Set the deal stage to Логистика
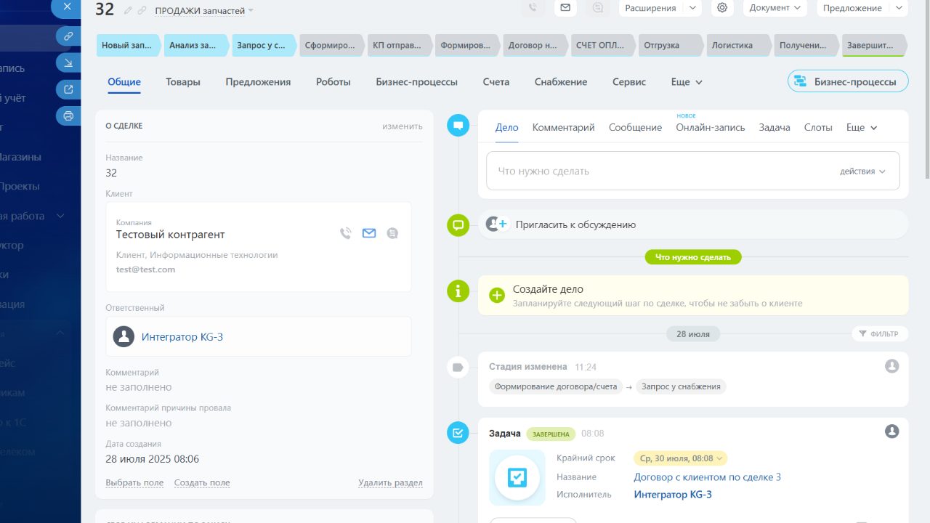The width and height of the screenshot is (930, 523). (737, 45)
